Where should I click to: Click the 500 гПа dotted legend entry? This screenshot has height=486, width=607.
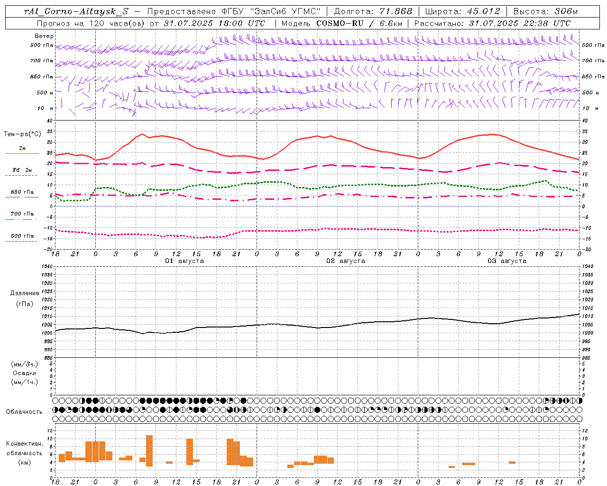(x=22, y=238)
